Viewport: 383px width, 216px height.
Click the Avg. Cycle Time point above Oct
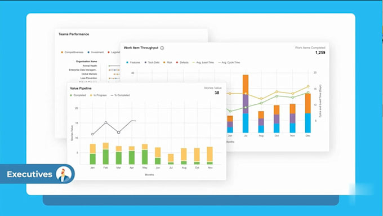pos(277,96)
